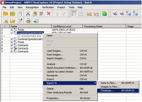Click the scissors cut icon
This screenshot has width=142, height=102.
point(28,14)
